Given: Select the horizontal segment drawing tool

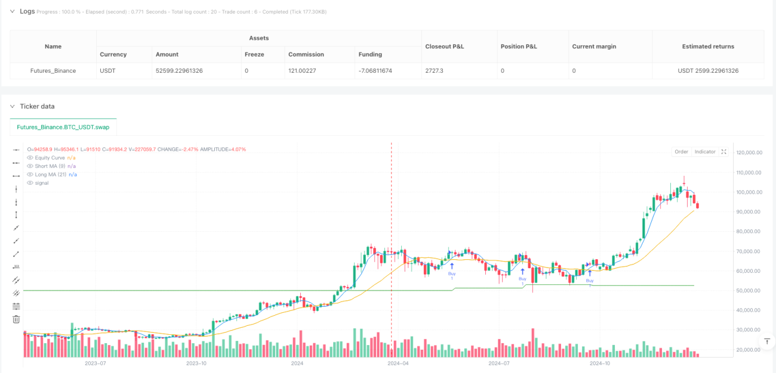Looking at the screenshot, I should (16, 175).
